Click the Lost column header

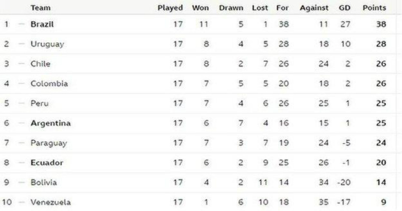[x=260, y=8]
